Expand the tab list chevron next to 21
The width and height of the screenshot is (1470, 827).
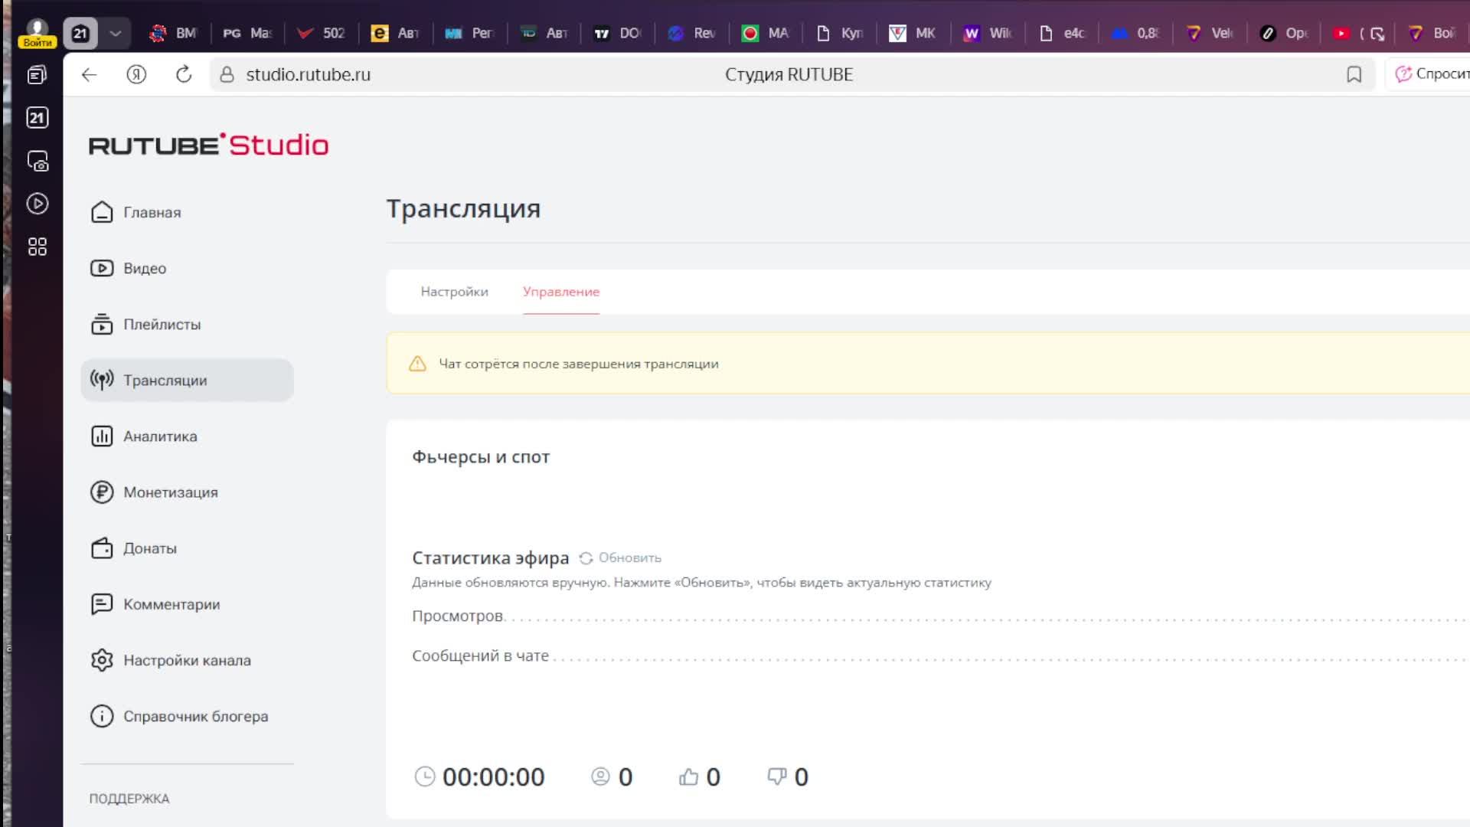[115, 33]
